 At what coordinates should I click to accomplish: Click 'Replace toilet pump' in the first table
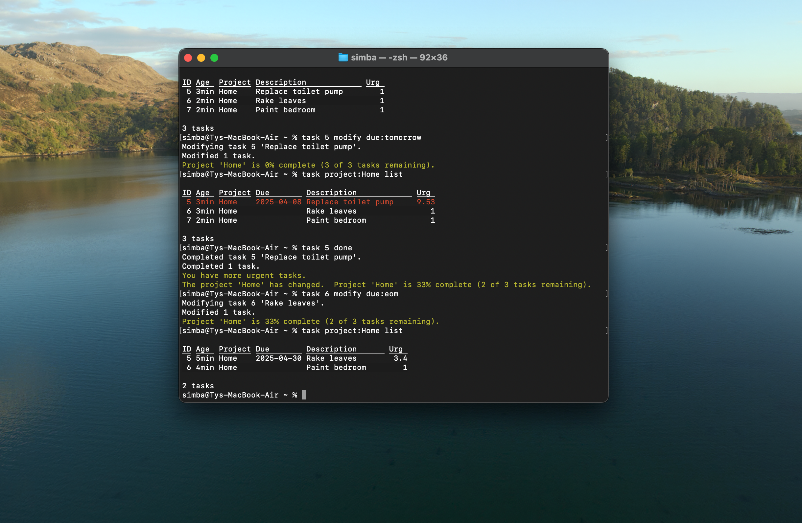click(x=299, y=92)
